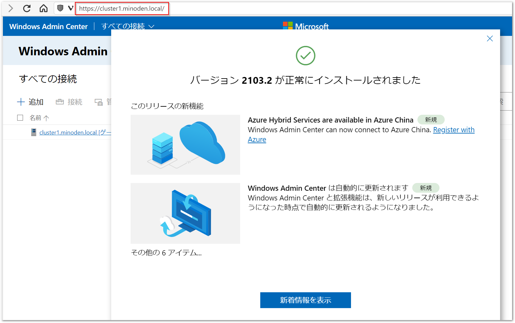Open cluster1.minoden.local connection link
The image size is (515, 323).
click(x=75, y=132)
